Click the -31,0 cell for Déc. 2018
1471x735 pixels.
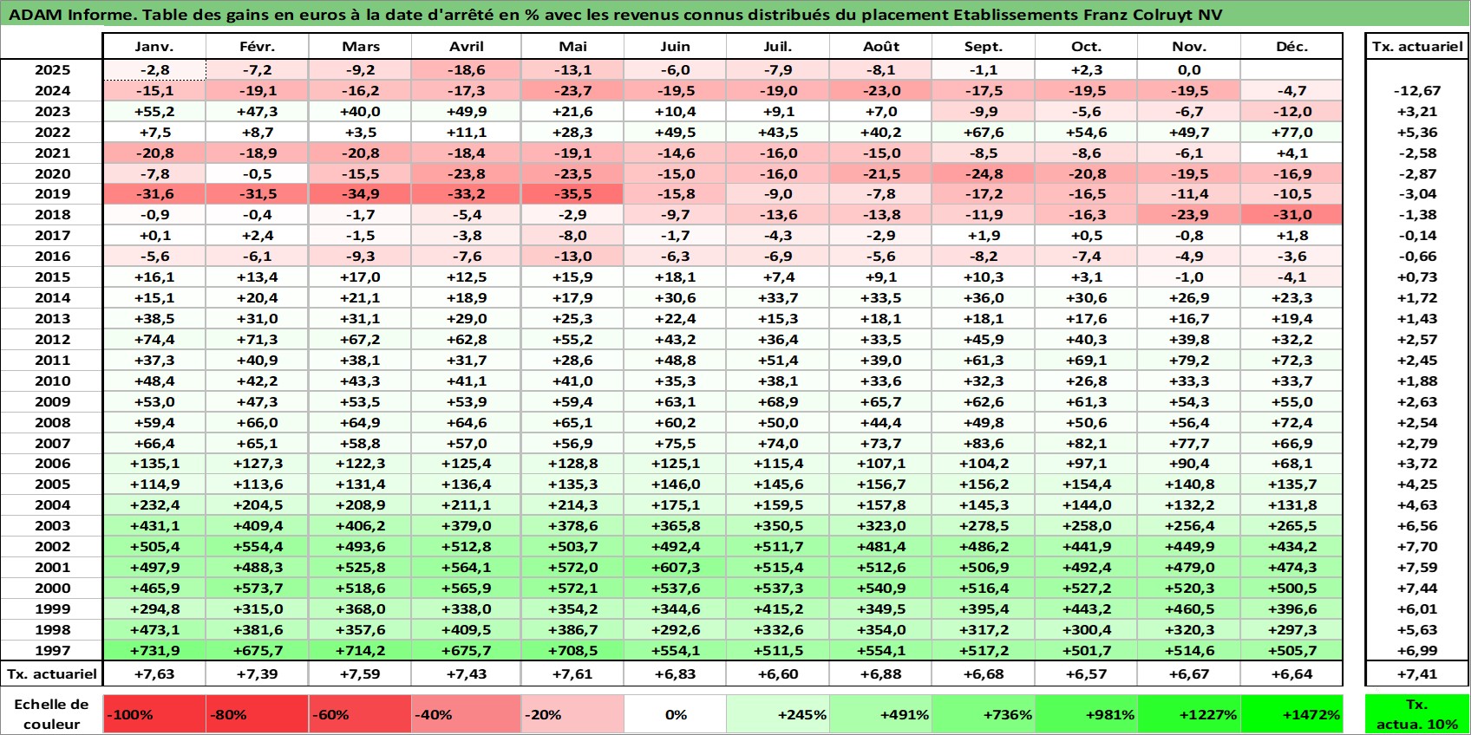point(1291,215)
